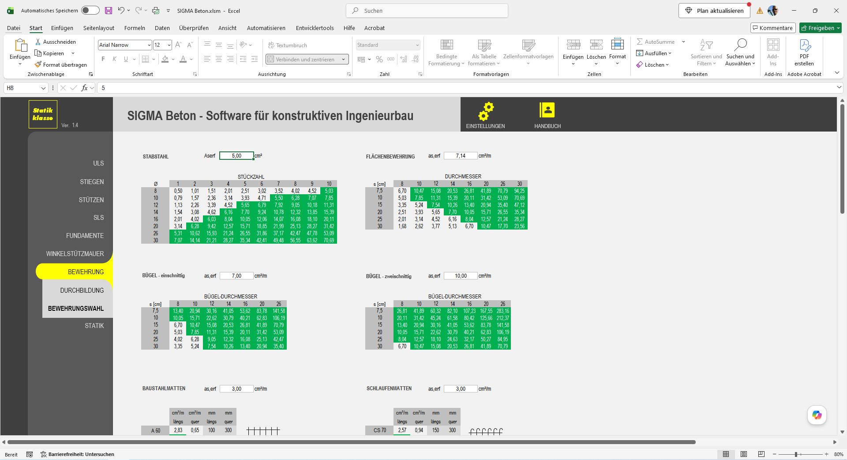Navigate to FUNDAMENTE in sidebar
The height and width of the screenshot is (460, 847).
click(85, 236)
